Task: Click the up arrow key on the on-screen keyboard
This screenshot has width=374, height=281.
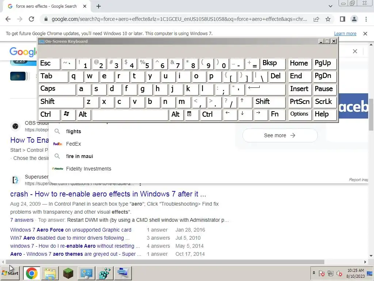Action: 244,102
